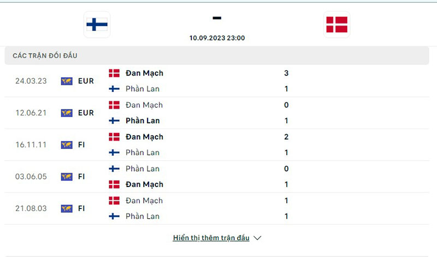
Task: Expand more matches with the chevron arrow
Action: pos(258,238)
